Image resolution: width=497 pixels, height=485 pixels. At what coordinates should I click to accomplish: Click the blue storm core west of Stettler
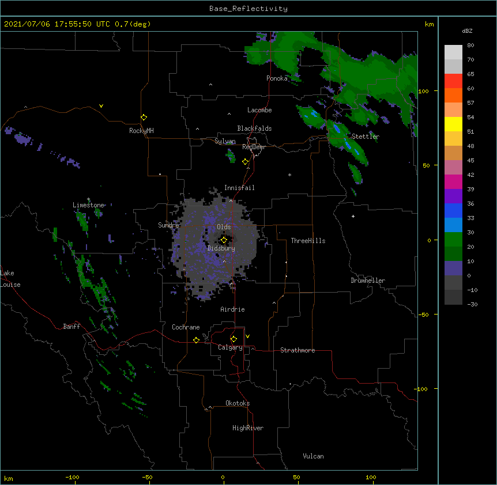pyautogui.click(x=337, y=128)
